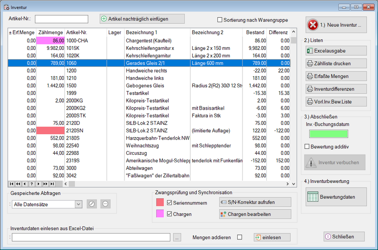Click edit saved query pencil icon
Screen dimensions: 378x250
tap(91, 204)
